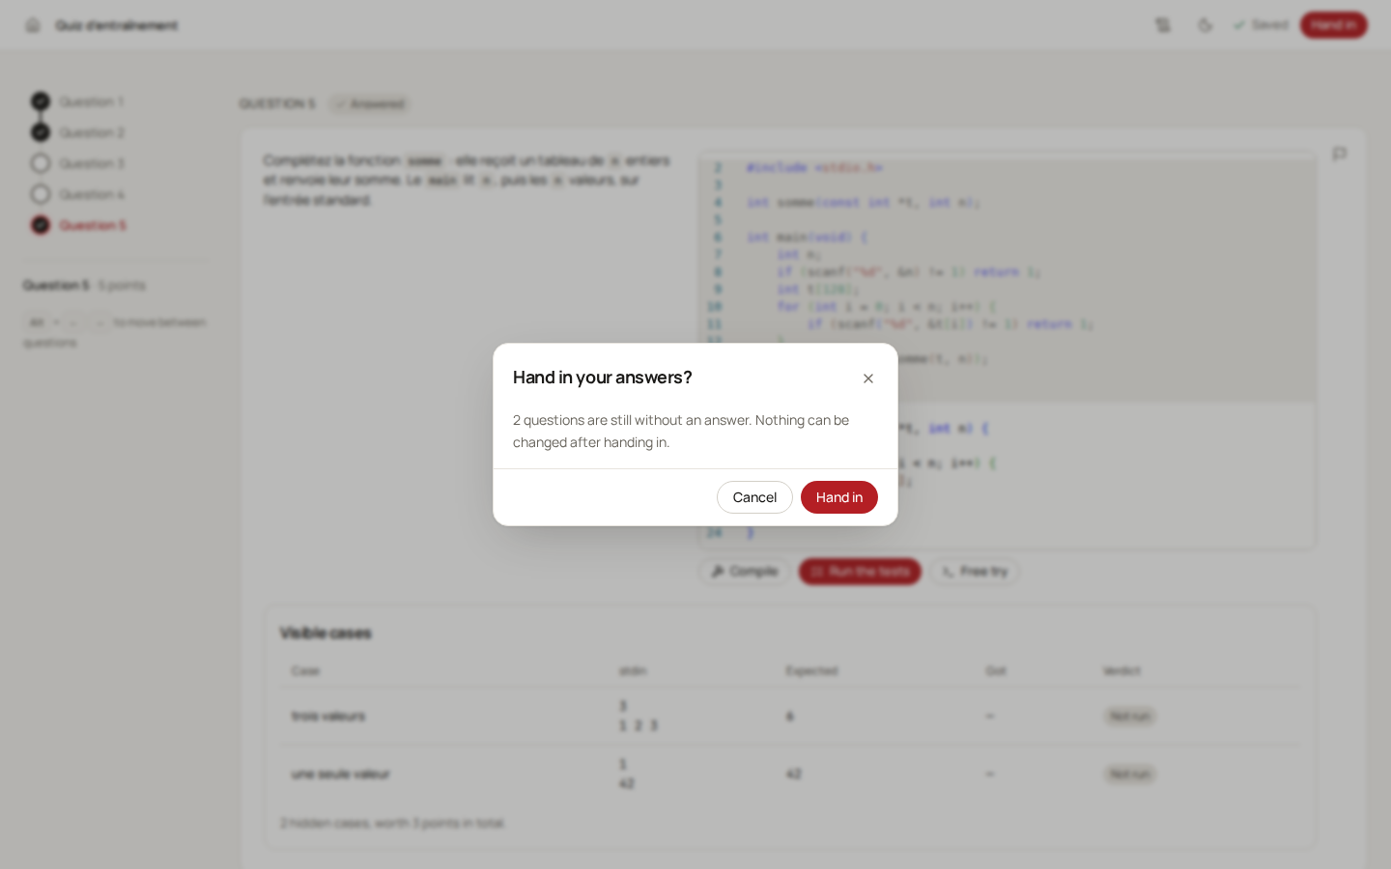Toggle dark mode with the moon icon

coord(1205,25)
